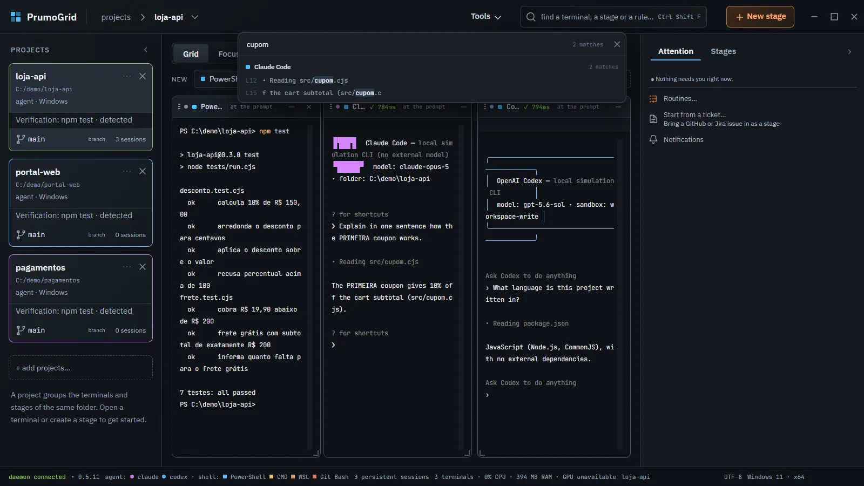This screenshot has width=864, height=486.
Task: Select the loja-api project card title
Action: point(31,76)
